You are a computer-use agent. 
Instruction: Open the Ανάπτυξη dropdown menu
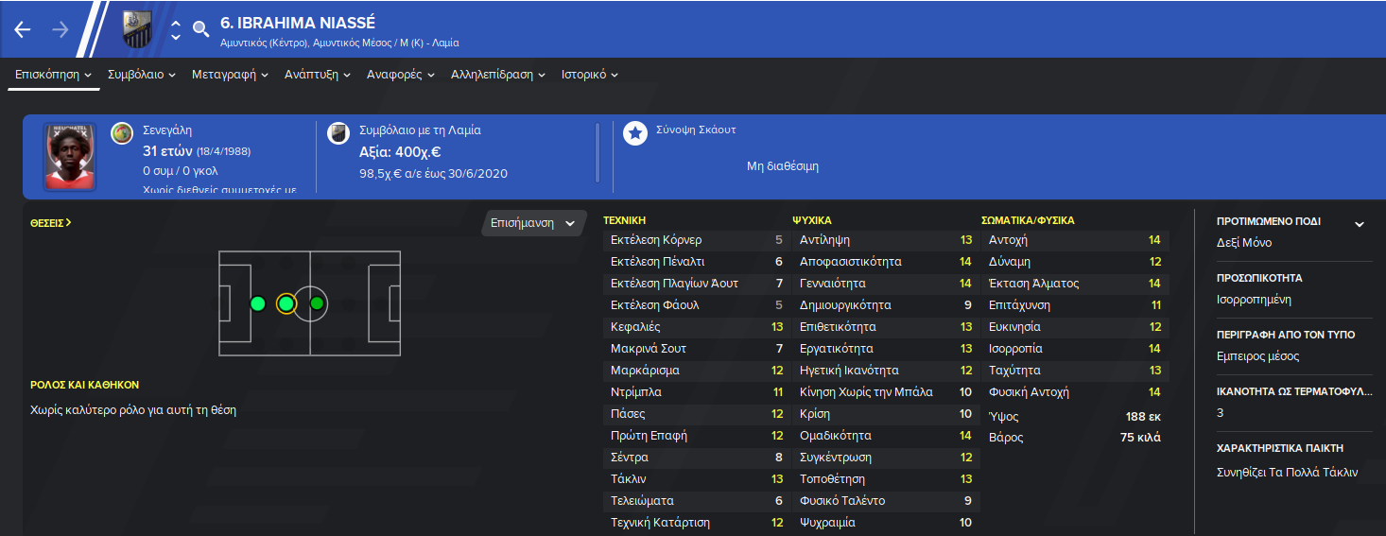(x=318, y=74)
